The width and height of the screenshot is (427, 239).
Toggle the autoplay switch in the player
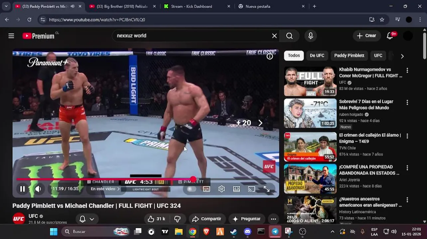191,189
